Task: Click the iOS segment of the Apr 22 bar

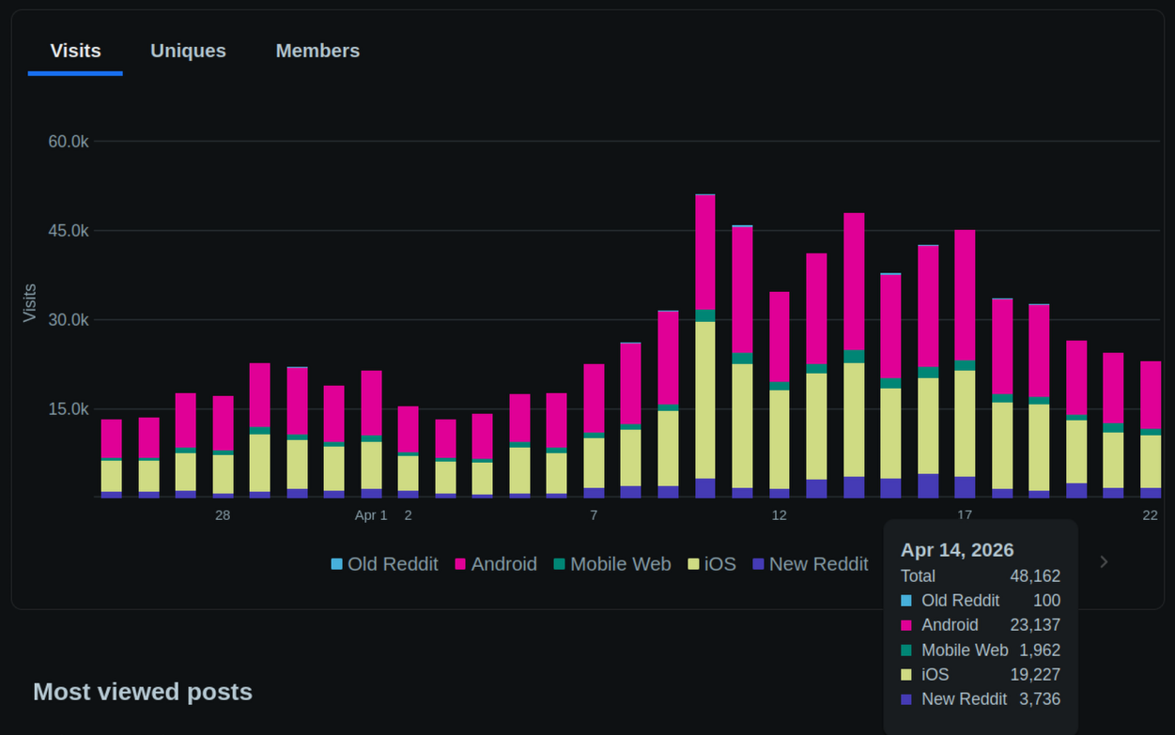Action: (x=1151, y=461)
